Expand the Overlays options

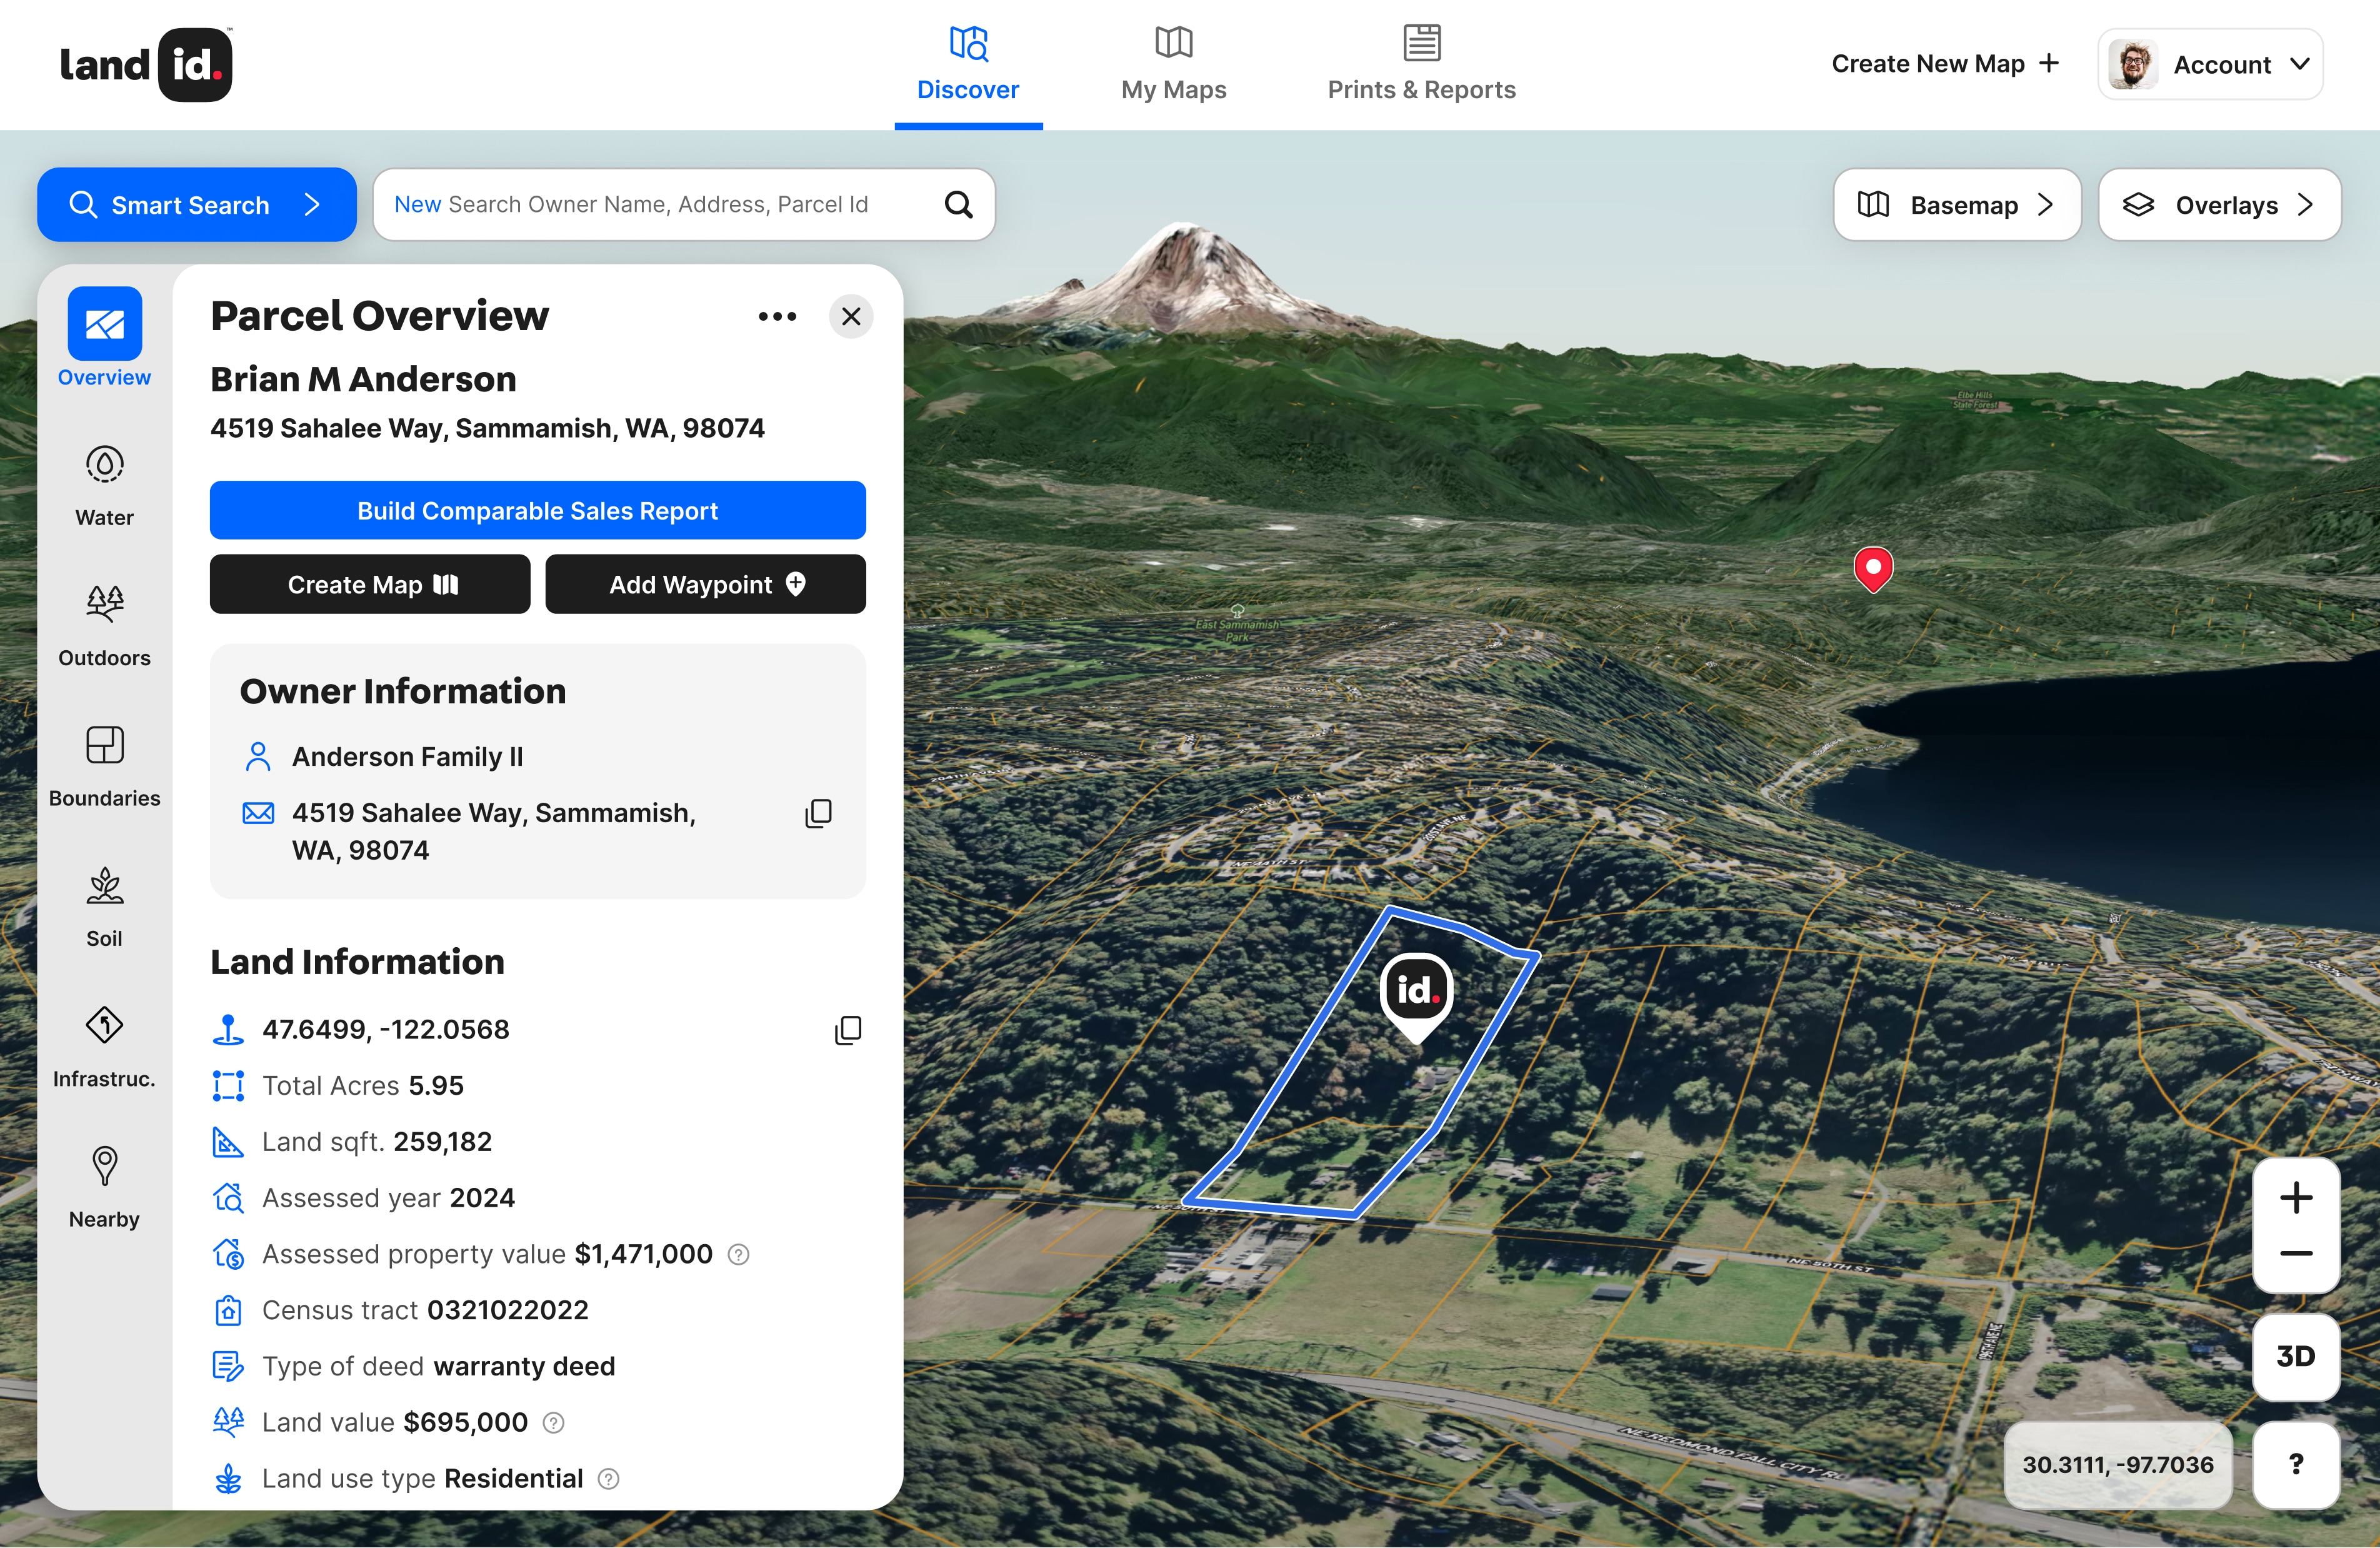click(x=2218, y=205)
